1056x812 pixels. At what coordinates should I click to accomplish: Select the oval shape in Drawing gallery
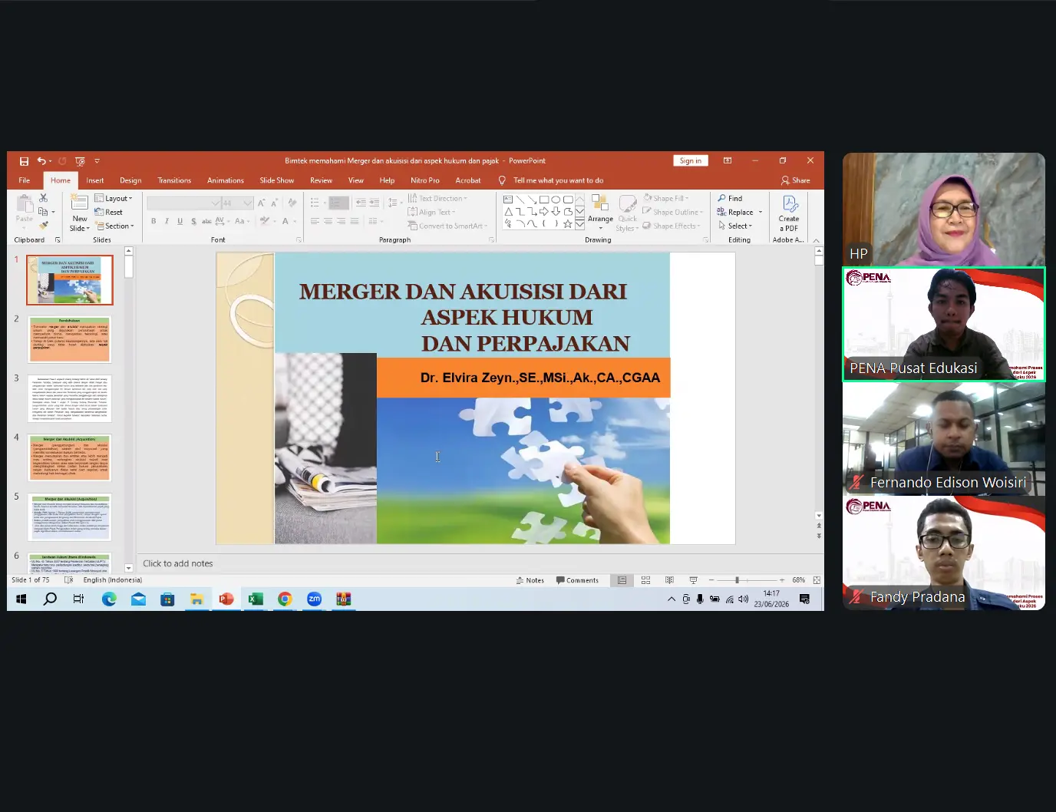(556, 200)
